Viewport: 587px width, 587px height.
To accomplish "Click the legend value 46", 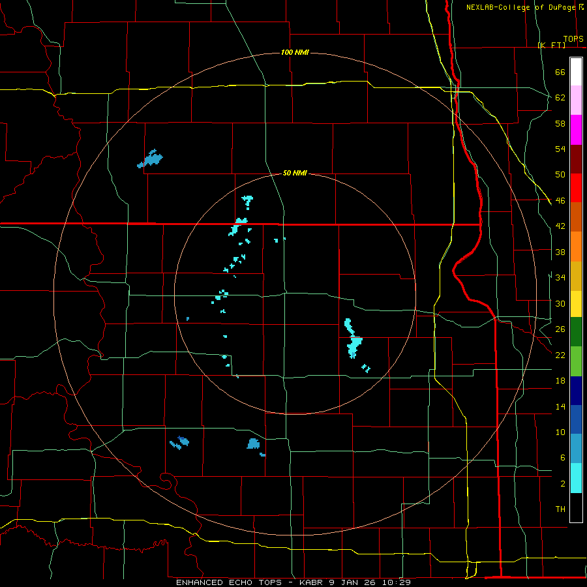I will [560, 201].
